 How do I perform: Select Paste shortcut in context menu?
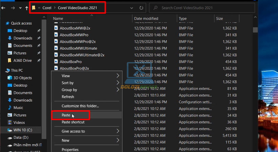tap(73, 122)
